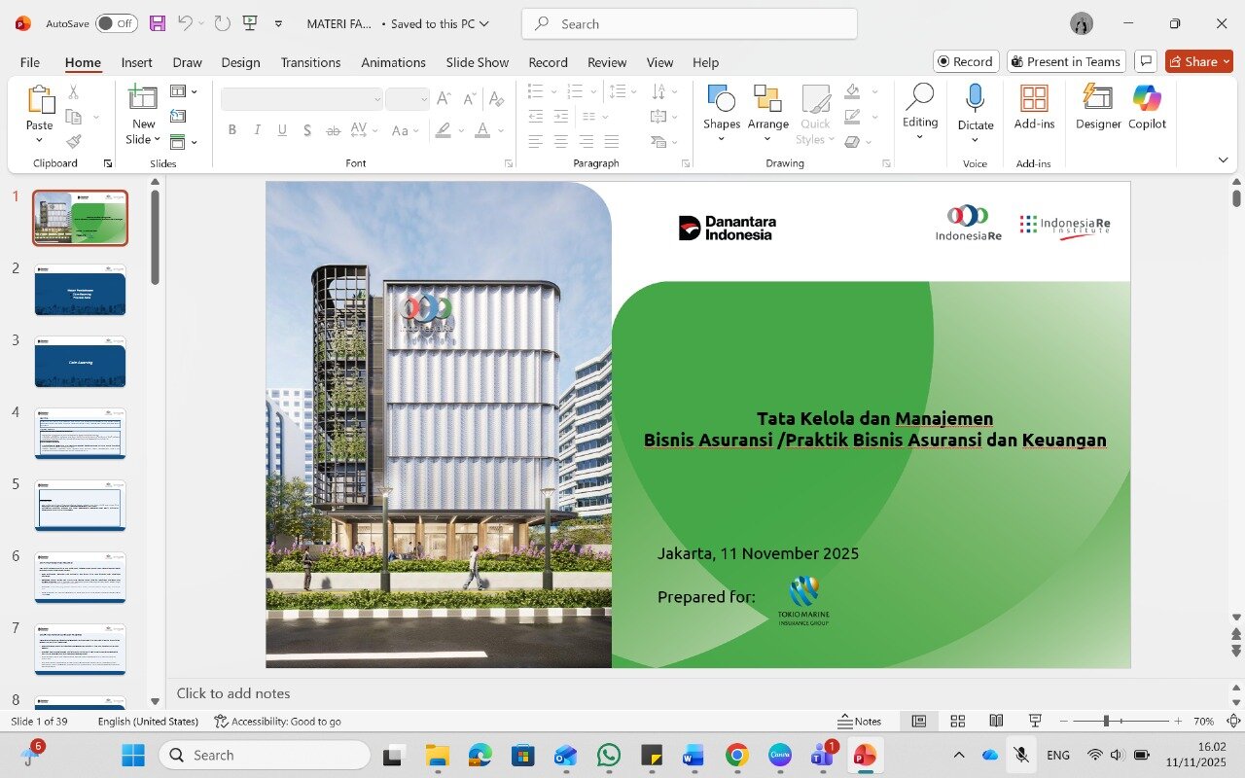Collapse the ribbon with chevron
Image resolution: width=1245 pixels, height=778 pixels.
coord(1223,159)
